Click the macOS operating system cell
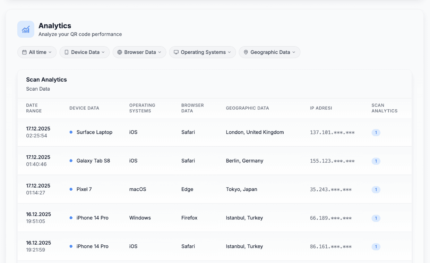Screen dimensions: 430x263 [x=138, y=189]
